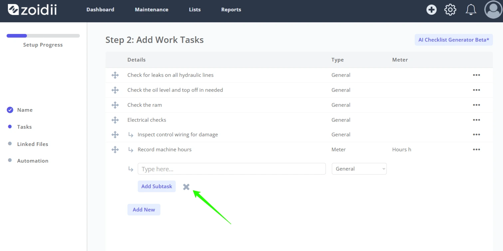The image size is (503, 251).
Task: Open the notifications bell
Action: (x=471, y=10)
